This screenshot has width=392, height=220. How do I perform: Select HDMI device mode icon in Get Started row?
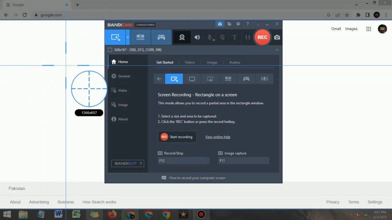(228, 79)
